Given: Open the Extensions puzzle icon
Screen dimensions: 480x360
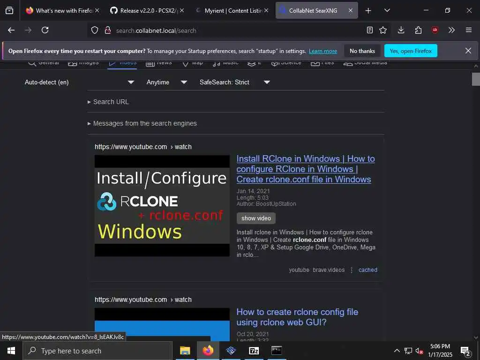Looking at the screenshot, I should (x=418, y=30).
